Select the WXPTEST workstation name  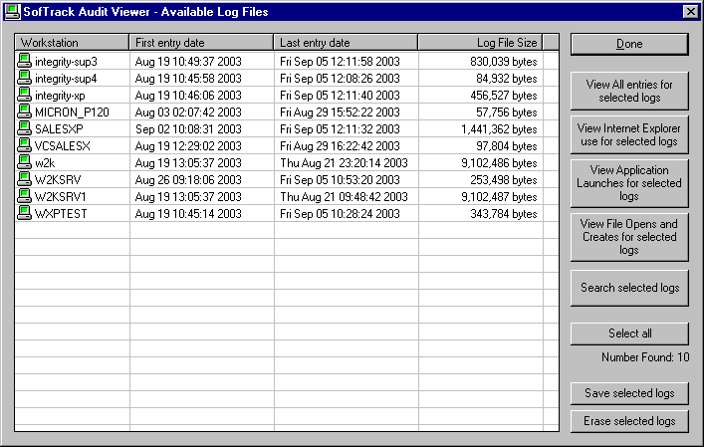tap(61, 214)
